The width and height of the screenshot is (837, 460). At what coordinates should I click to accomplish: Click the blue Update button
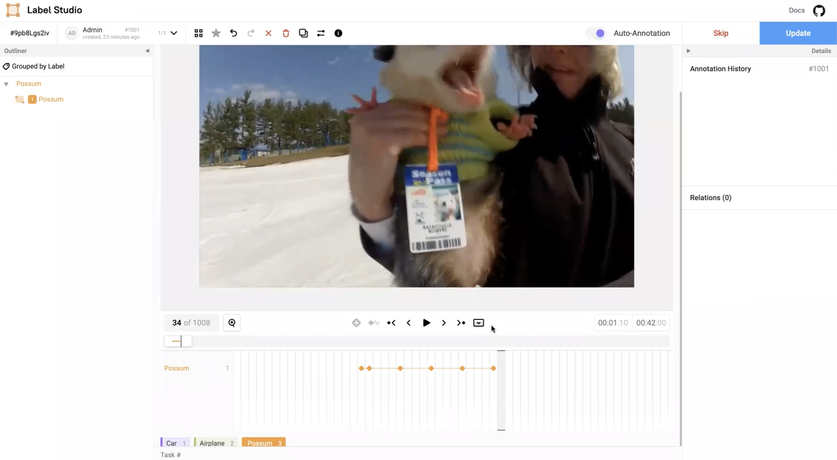[798, 33]
